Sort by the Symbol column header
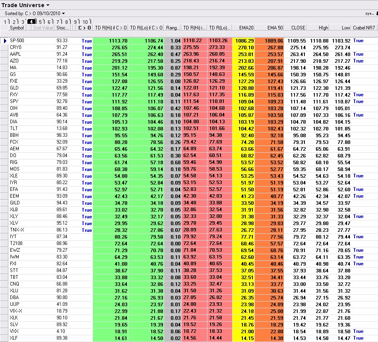378x342 pixels. coord(17,28)
